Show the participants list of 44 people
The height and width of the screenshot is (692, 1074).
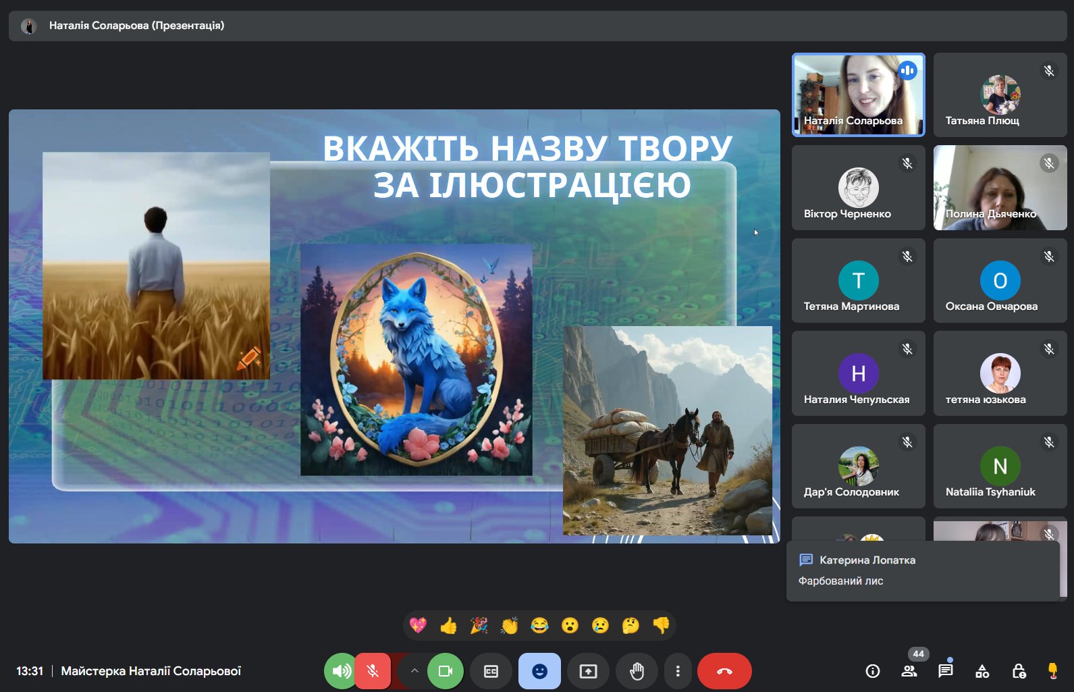[909, 671]
